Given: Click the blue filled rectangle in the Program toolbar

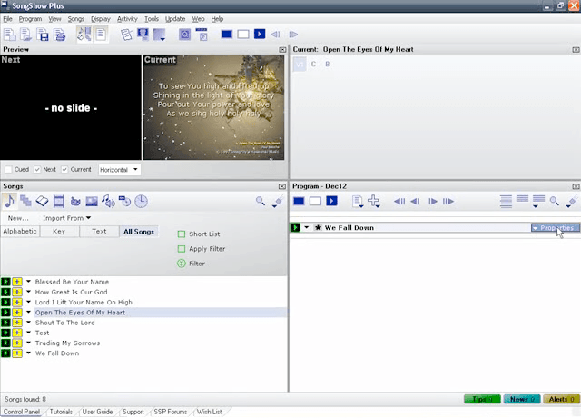Looking at the screenshot, I should (299, 202).
